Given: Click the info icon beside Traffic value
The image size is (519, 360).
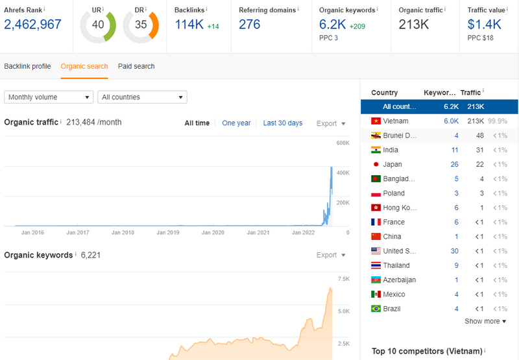Looking at the screenshot, I should [507, 9].
